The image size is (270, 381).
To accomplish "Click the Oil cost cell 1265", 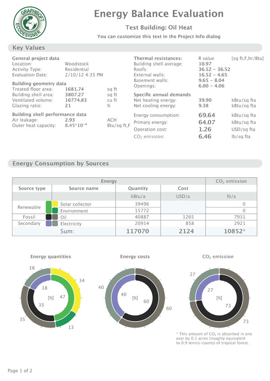I will tap(183, 217).
